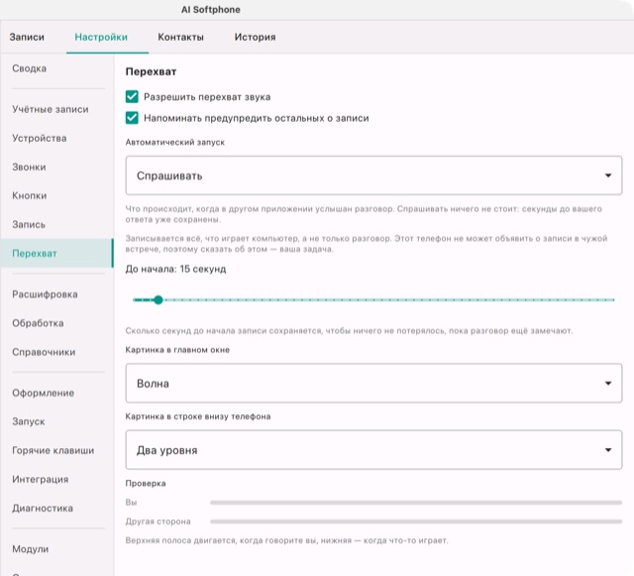Switch to the Настройки tab
The width and height of the screenshot is (634, 576).
point(101,37)
